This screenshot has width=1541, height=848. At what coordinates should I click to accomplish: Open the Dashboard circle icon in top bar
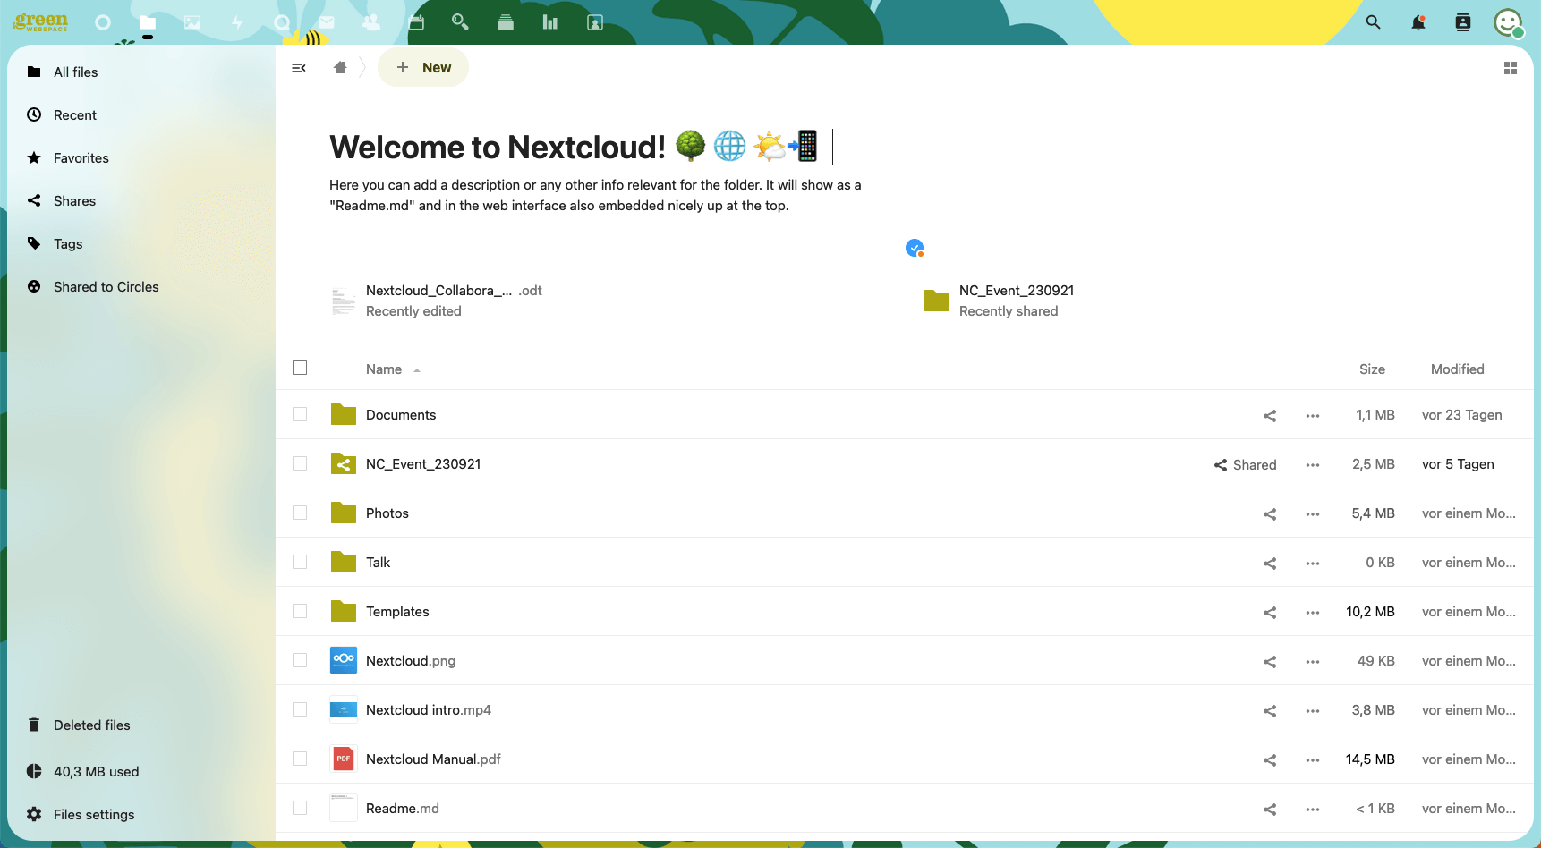click(103, 22)
